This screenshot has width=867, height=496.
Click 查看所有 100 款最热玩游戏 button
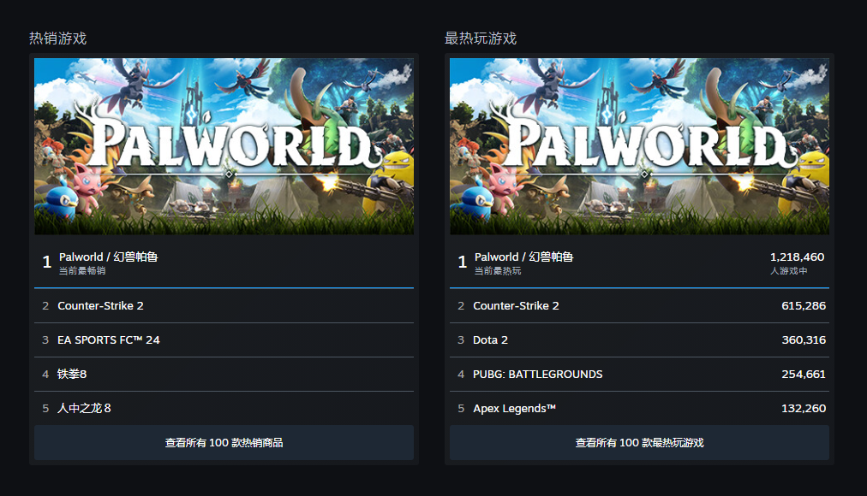click(639, 443)
